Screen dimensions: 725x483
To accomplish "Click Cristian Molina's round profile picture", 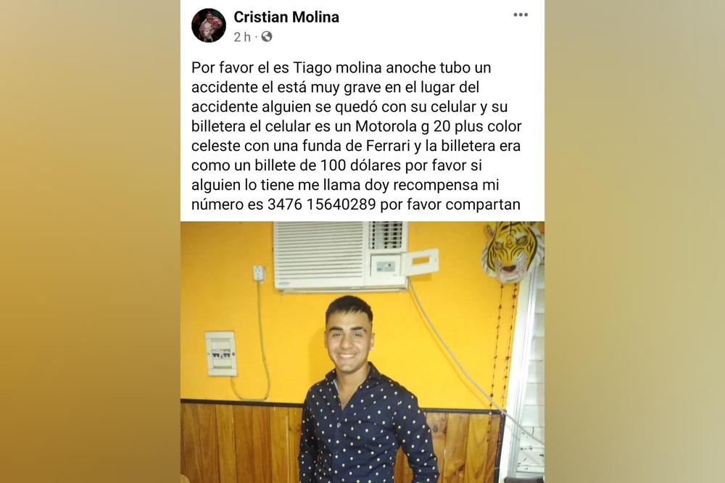I will point(209,25).
